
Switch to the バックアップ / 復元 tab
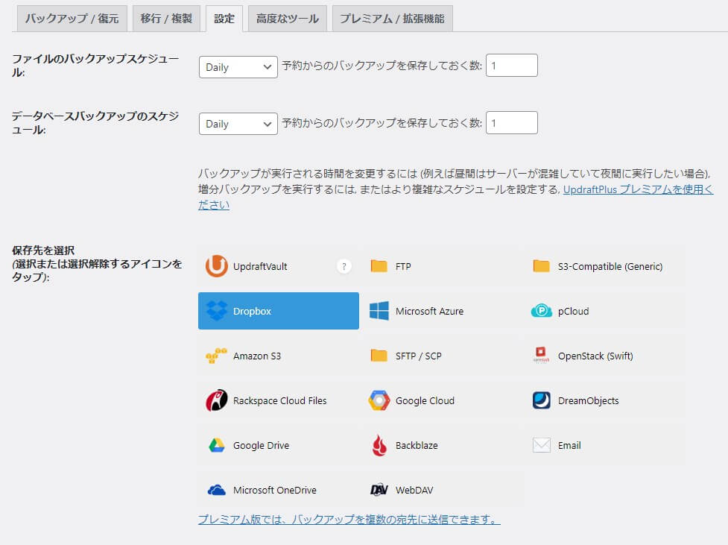point(72,19)
